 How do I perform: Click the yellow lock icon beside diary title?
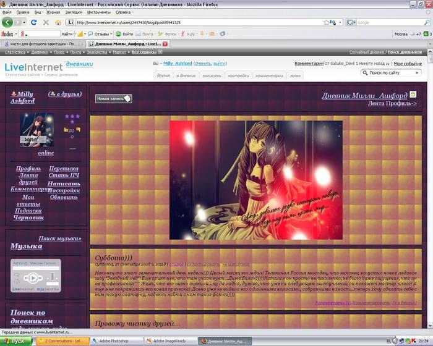[413, 95]
